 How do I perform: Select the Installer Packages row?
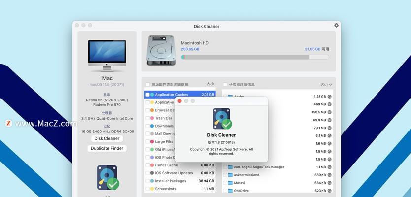click(180, 181)
